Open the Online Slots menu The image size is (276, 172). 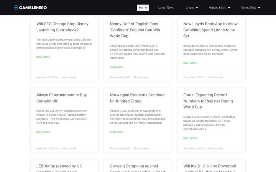(249, 8)
